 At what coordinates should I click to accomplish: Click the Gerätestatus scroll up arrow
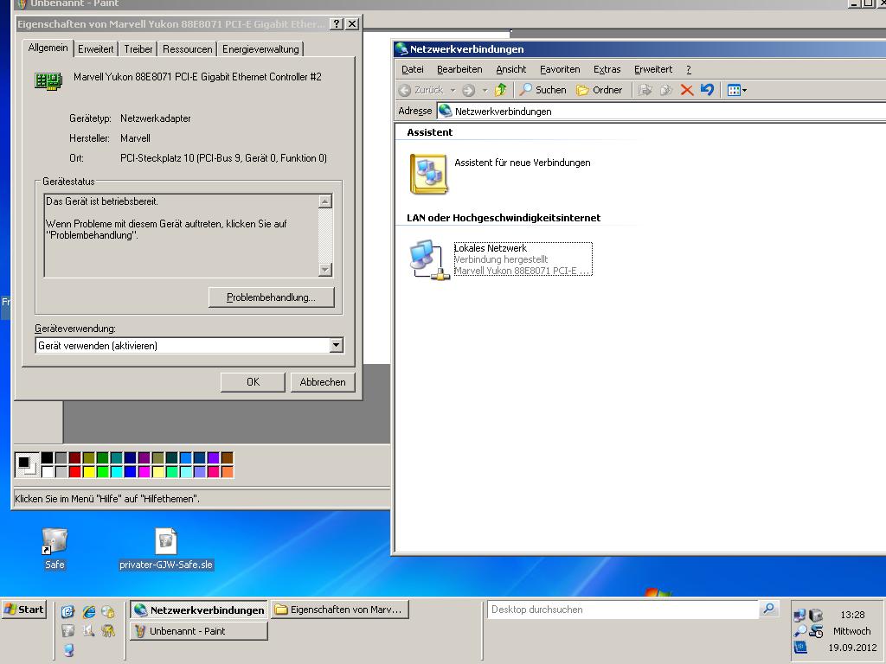(x=325, y=201)
